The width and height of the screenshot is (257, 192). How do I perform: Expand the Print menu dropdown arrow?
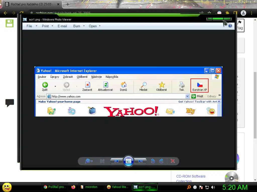pos(52,26)
